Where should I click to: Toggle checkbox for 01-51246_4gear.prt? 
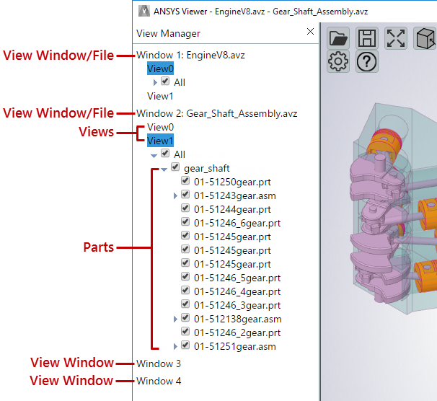coord(185,291)
